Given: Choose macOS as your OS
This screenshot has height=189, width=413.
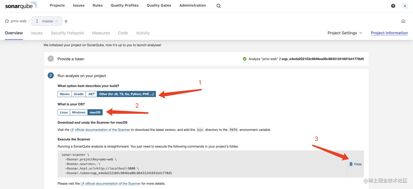Looking at the screenshot, I should (x=95, y=112).
